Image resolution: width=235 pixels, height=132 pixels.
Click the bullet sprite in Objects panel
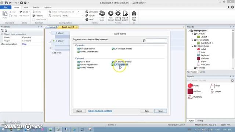(190, 85)
